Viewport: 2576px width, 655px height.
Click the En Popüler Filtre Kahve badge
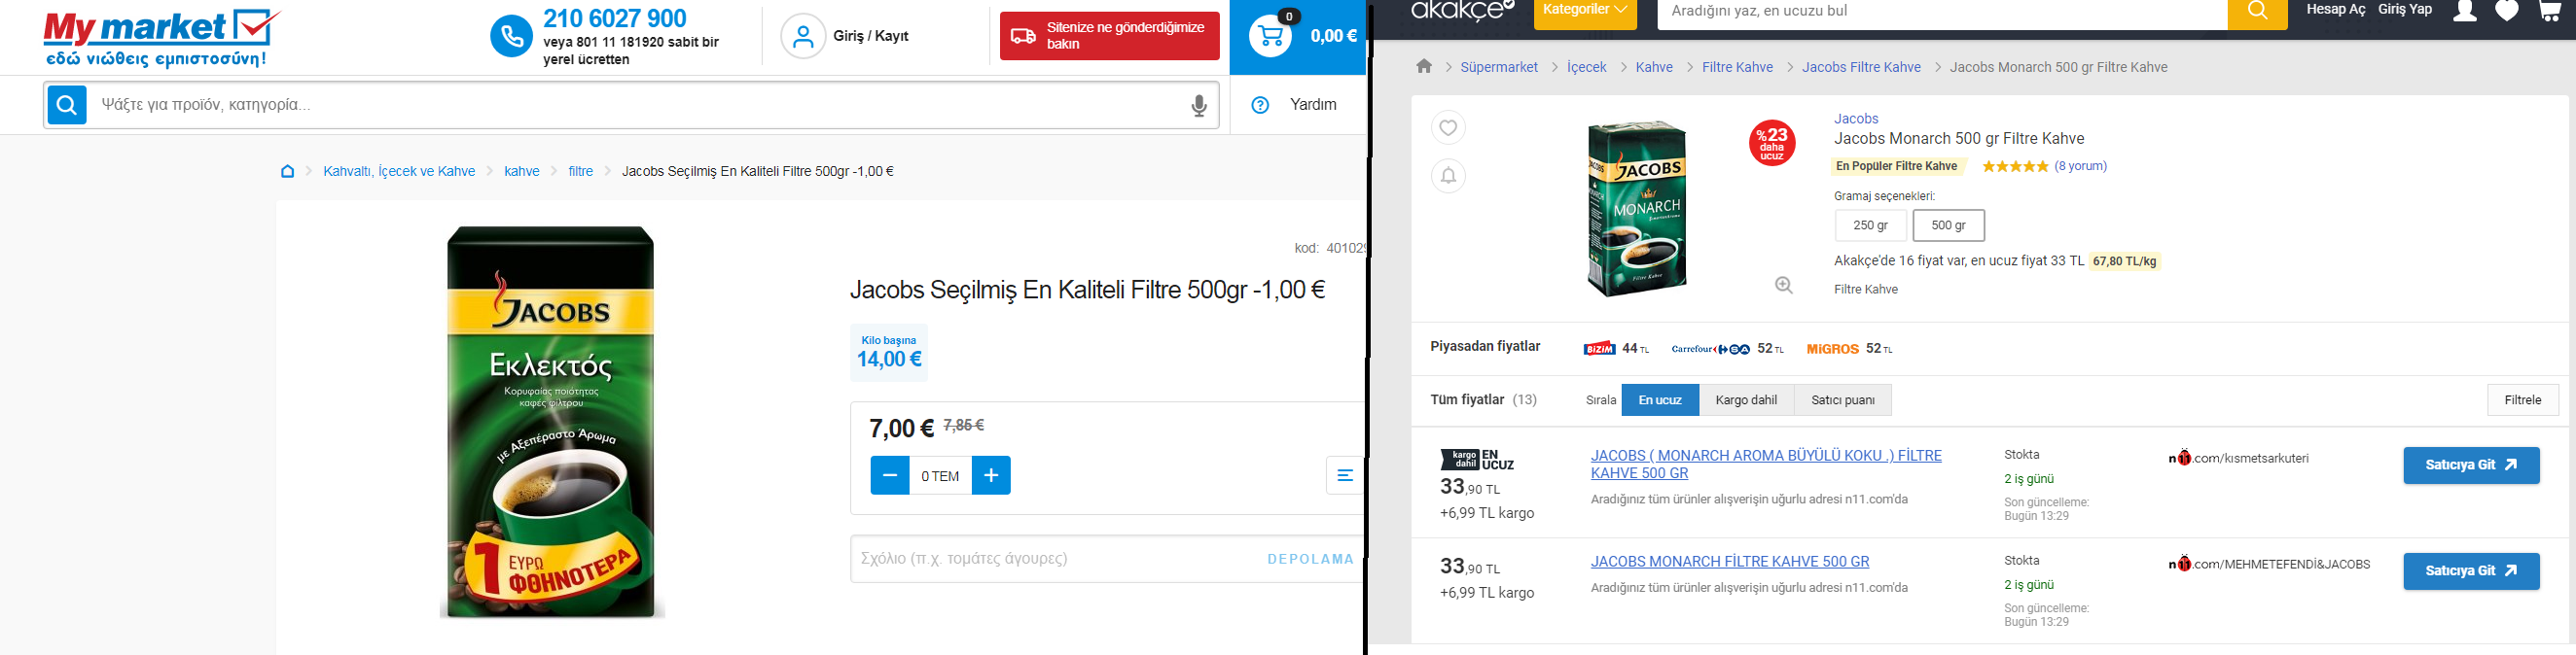pyautogui.click(x=1897, y=166)
